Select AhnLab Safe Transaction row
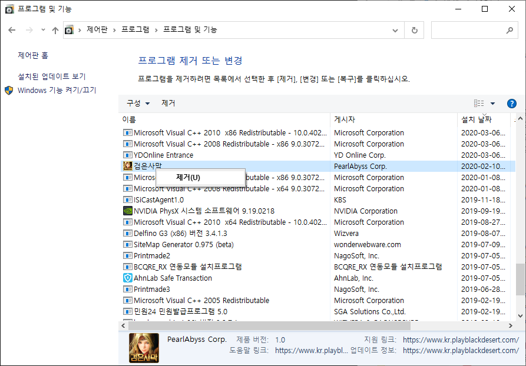526x366 pixels. pyautogui.click(x=318, y=278)
